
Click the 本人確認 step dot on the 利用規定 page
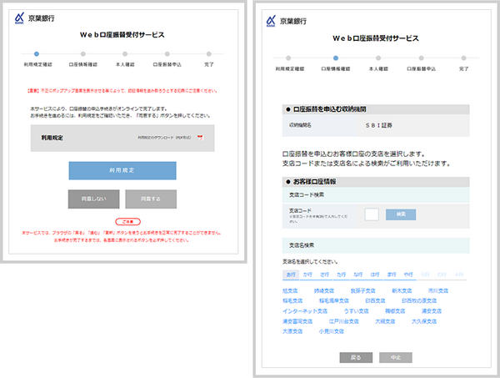pyautogui.click(x=125, y=54)
